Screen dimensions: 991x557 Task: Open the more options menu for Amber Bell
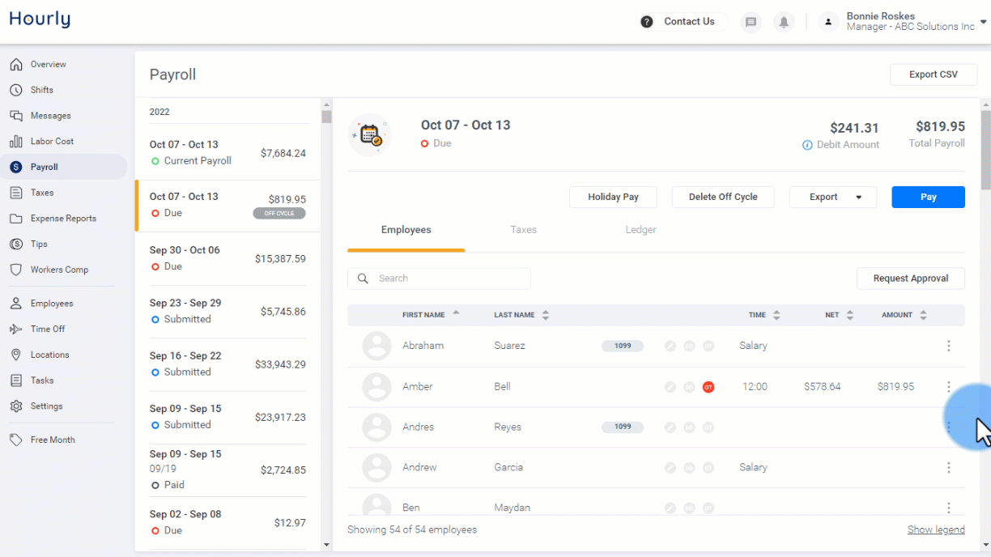[949, 386]
